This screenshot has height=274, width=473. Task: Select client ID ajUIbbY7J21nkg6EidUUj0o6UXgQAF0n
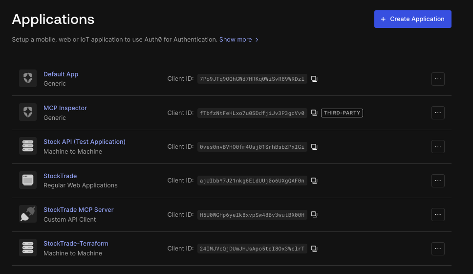point(252,181)
